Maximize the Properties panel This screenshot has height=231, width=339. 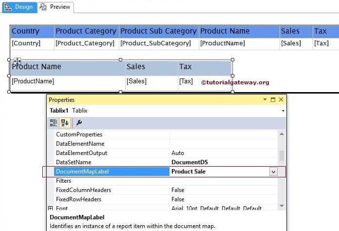point(273,100)
